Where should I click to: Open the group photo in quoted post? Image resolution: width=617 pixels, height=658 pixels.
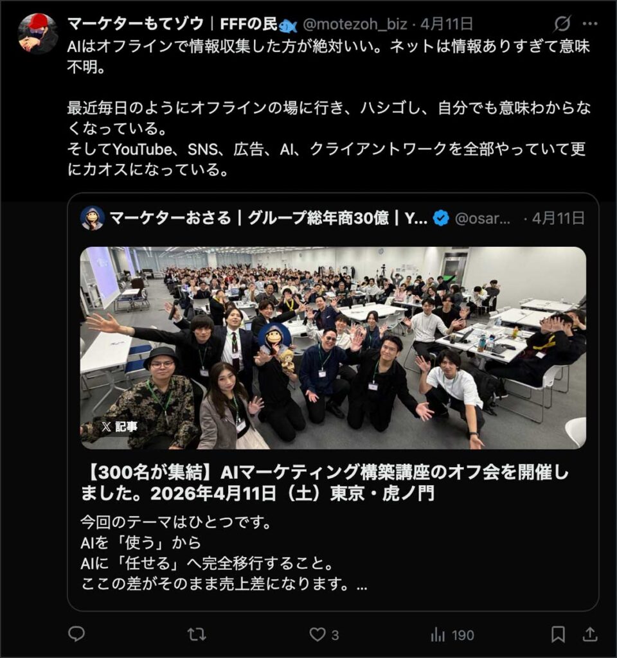pos(334,348)
